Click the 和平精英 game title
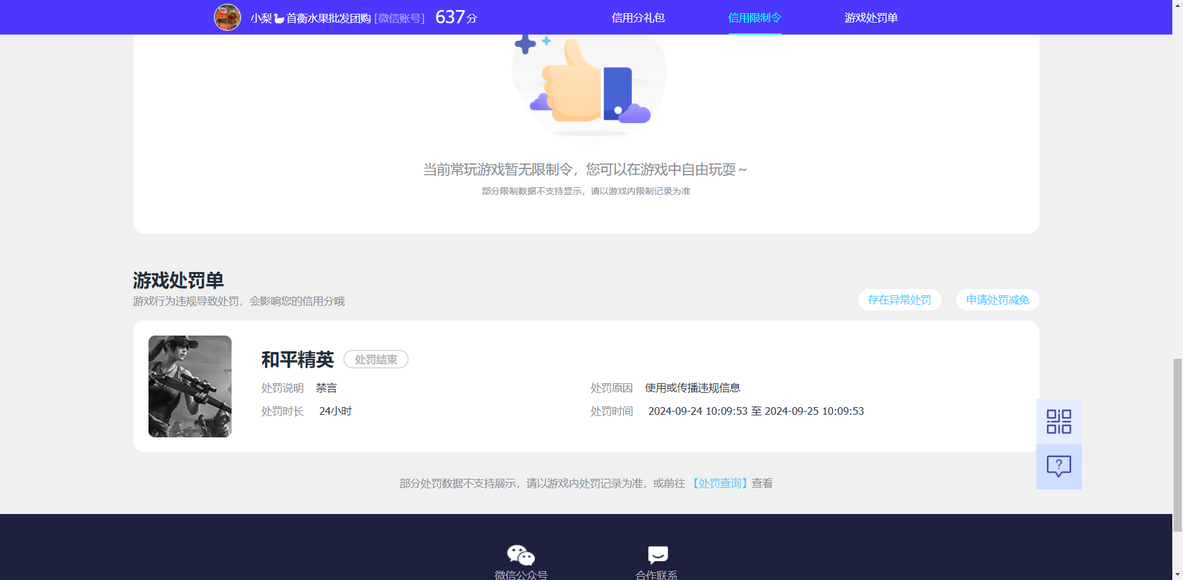The image size is (1183, 580). coord(298,359)
